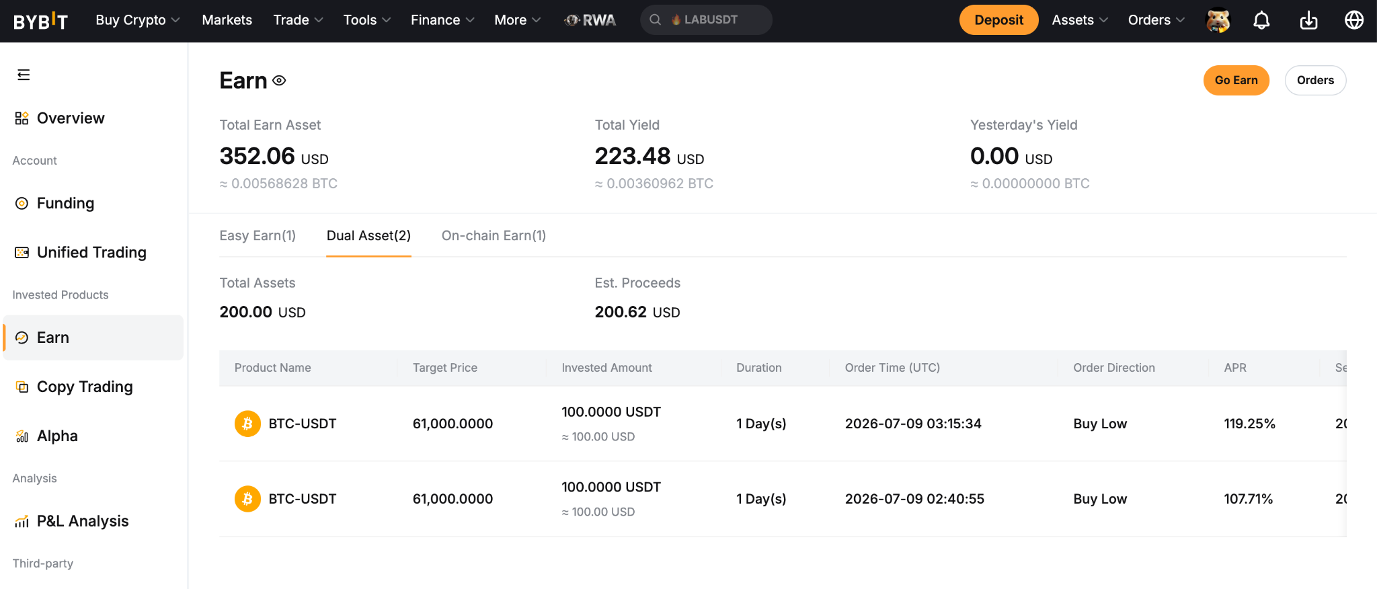Click the order time 2026-07-09 03:15:34

(913, 424)
